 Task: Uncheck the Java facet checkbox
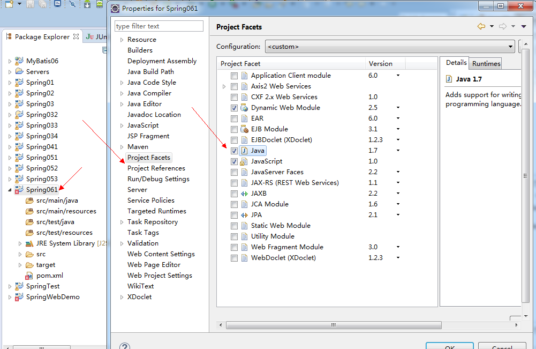(x=234, y=151)
